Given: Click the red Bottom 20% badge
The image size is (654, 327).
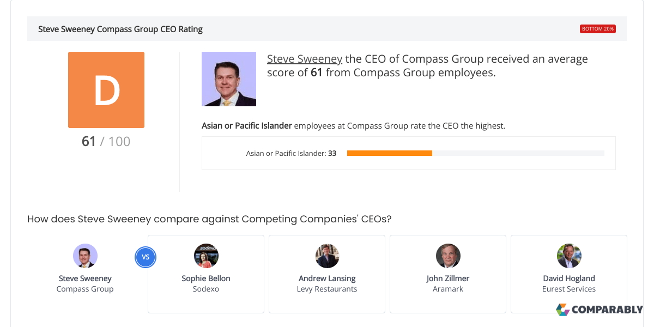Looking at the screenshot, I should click(598, 29).
